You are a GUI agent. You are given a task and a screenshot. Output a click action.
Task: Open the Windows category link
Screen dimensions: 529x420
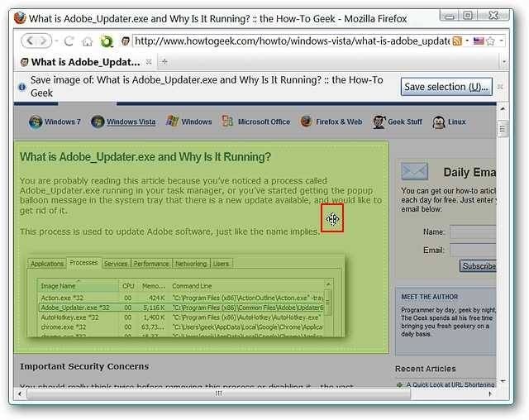point(197,122)
